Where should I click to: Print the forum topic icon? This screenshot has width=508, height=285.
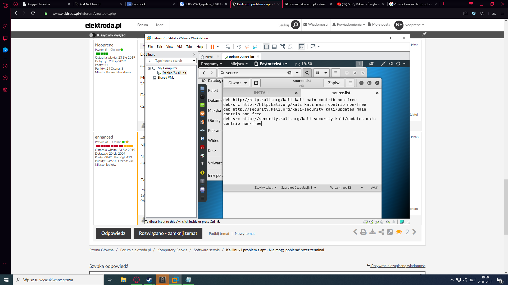[x=364, y=232]
